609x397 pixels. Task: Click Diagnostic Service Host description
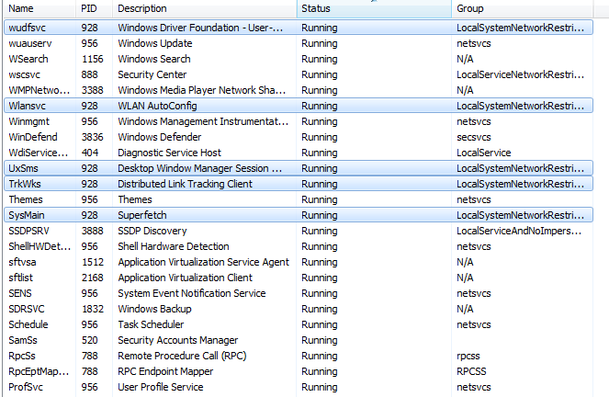click(x=169, y=153)
